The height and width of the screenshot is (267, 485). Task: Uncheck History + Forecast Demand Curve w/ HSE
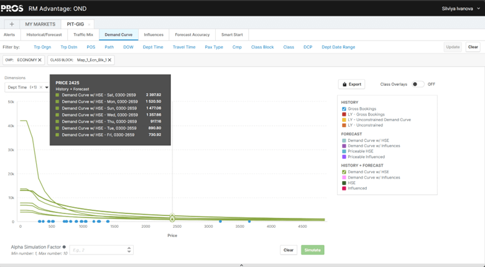pos(343,172)
